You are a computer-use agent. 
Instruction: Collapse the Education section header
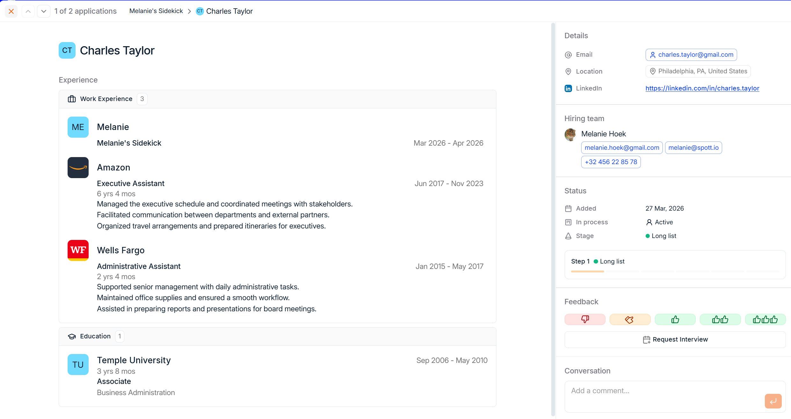(277, 336)
